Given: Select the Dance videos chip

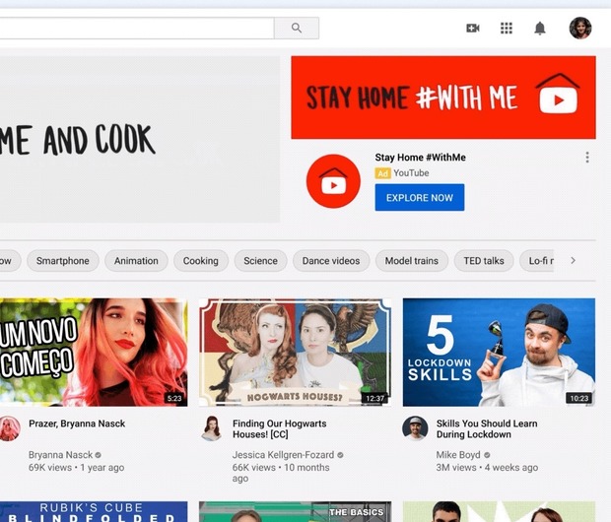Looking at the screenshot, I should pyautogui.click(x=331, y=261).
